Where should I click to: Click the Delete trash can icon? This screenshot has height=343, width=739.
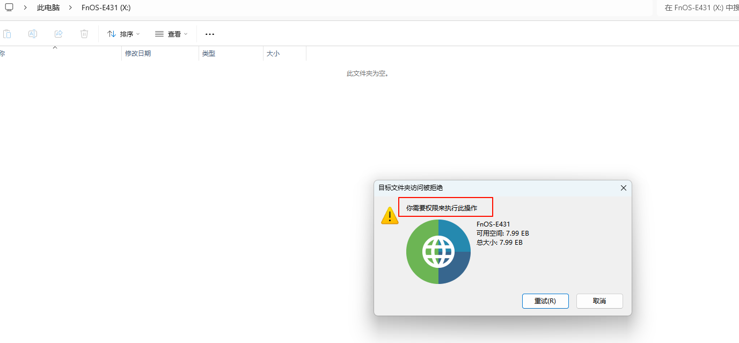coord(84,34)
